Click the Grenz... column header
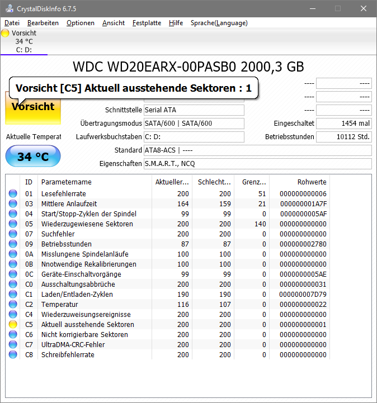The width and height of the screenshot is (377, 403). (x=252, y=182)
